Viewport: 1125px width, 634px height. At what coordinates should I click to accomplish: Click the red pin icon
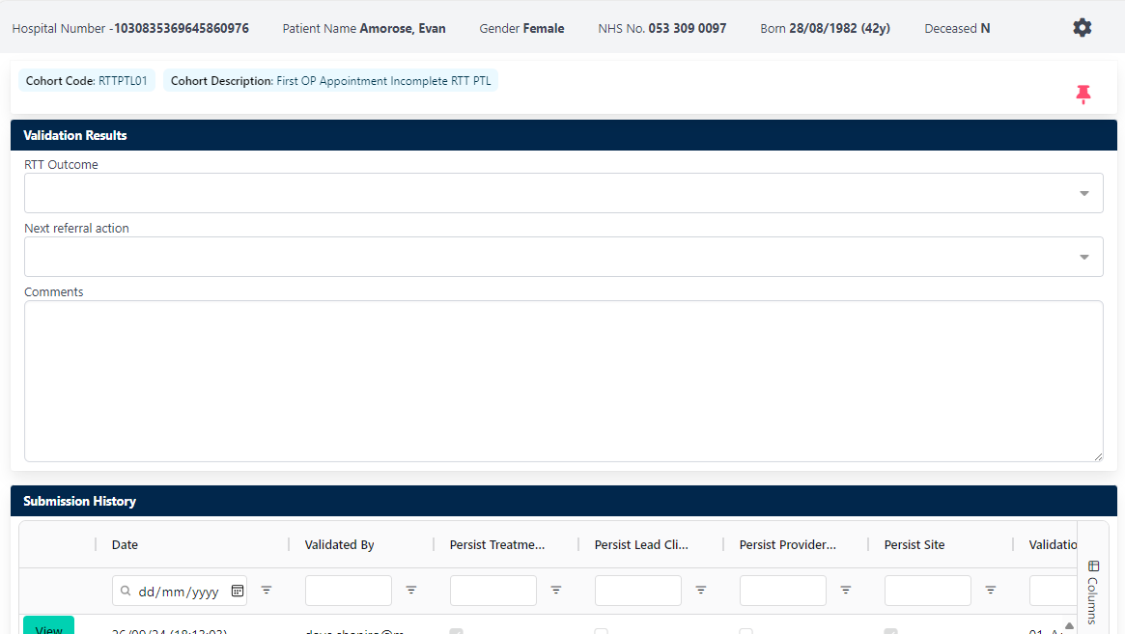click(1083, 94)
